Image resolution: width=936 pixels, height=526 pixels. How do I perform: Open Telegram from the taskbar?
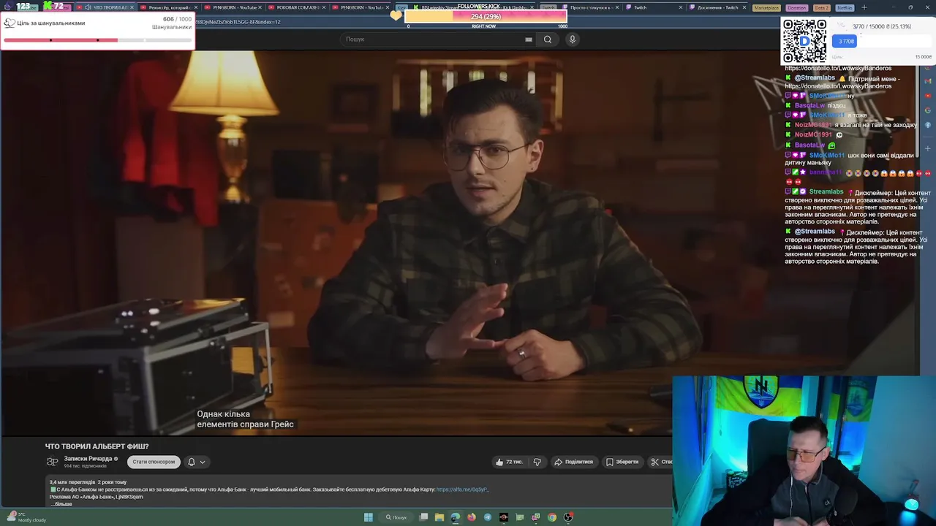point(488,517)
